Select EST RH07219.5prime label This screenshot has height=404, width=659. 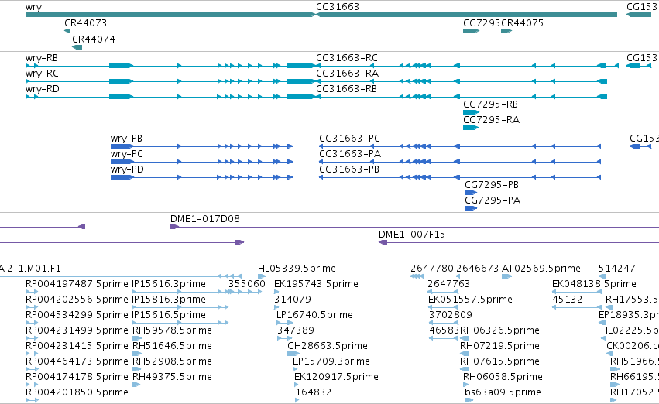[x=499, y=347]
